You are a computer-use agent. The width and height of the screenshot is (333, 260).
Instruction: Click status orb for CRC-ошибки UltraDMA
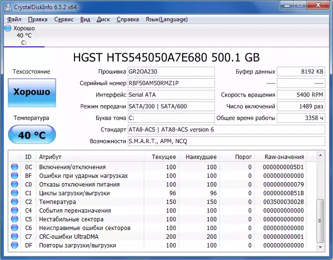pyautogui.click(x=15, y=236)
